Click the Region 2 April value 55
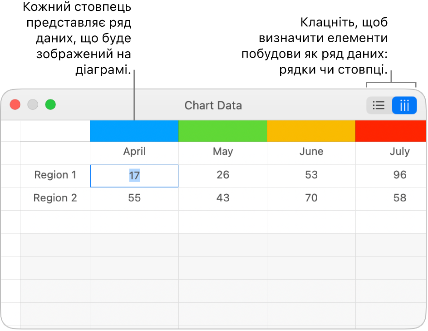The width and height of the screenshot is (428, 331). tap(134, 198)
